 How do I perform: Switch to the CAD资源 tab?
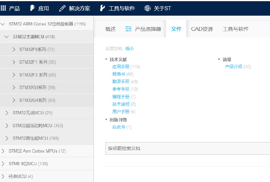[202, 29]
